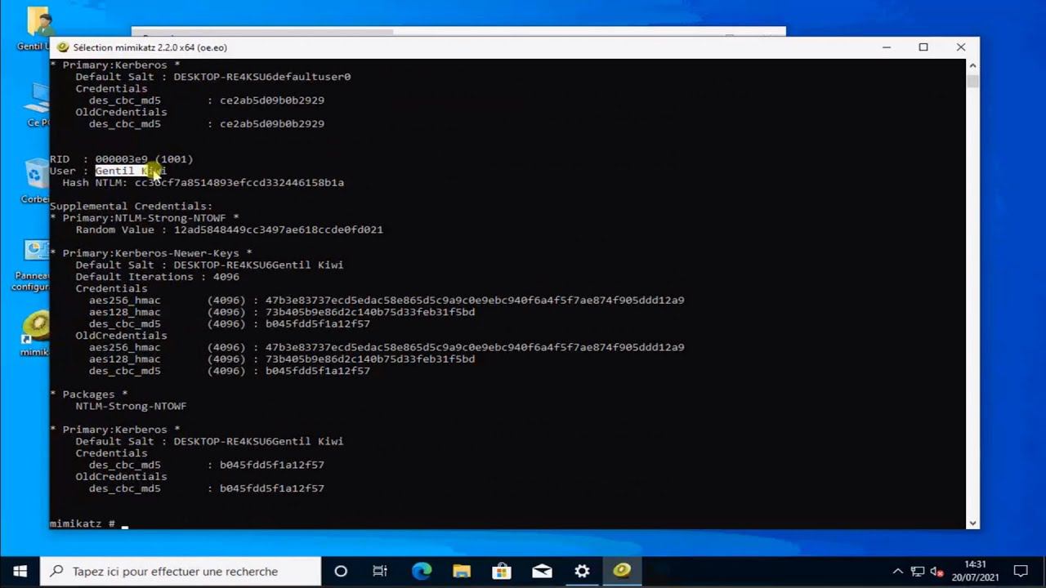
Task: Click the muted volume icon in the tray
Action: click(x=936, y=571)
